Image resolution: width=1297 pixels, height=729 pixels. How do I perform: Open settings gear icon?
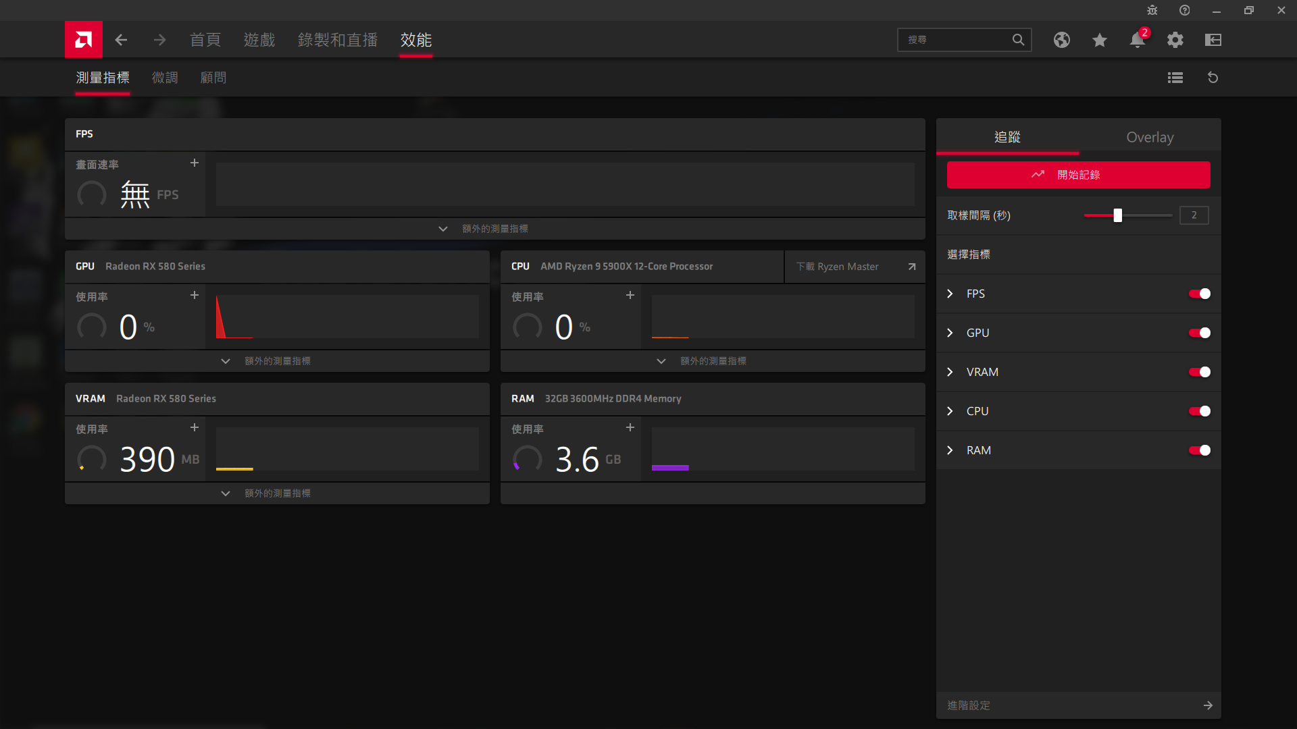pyautogui.click(x=1175, y=40)
